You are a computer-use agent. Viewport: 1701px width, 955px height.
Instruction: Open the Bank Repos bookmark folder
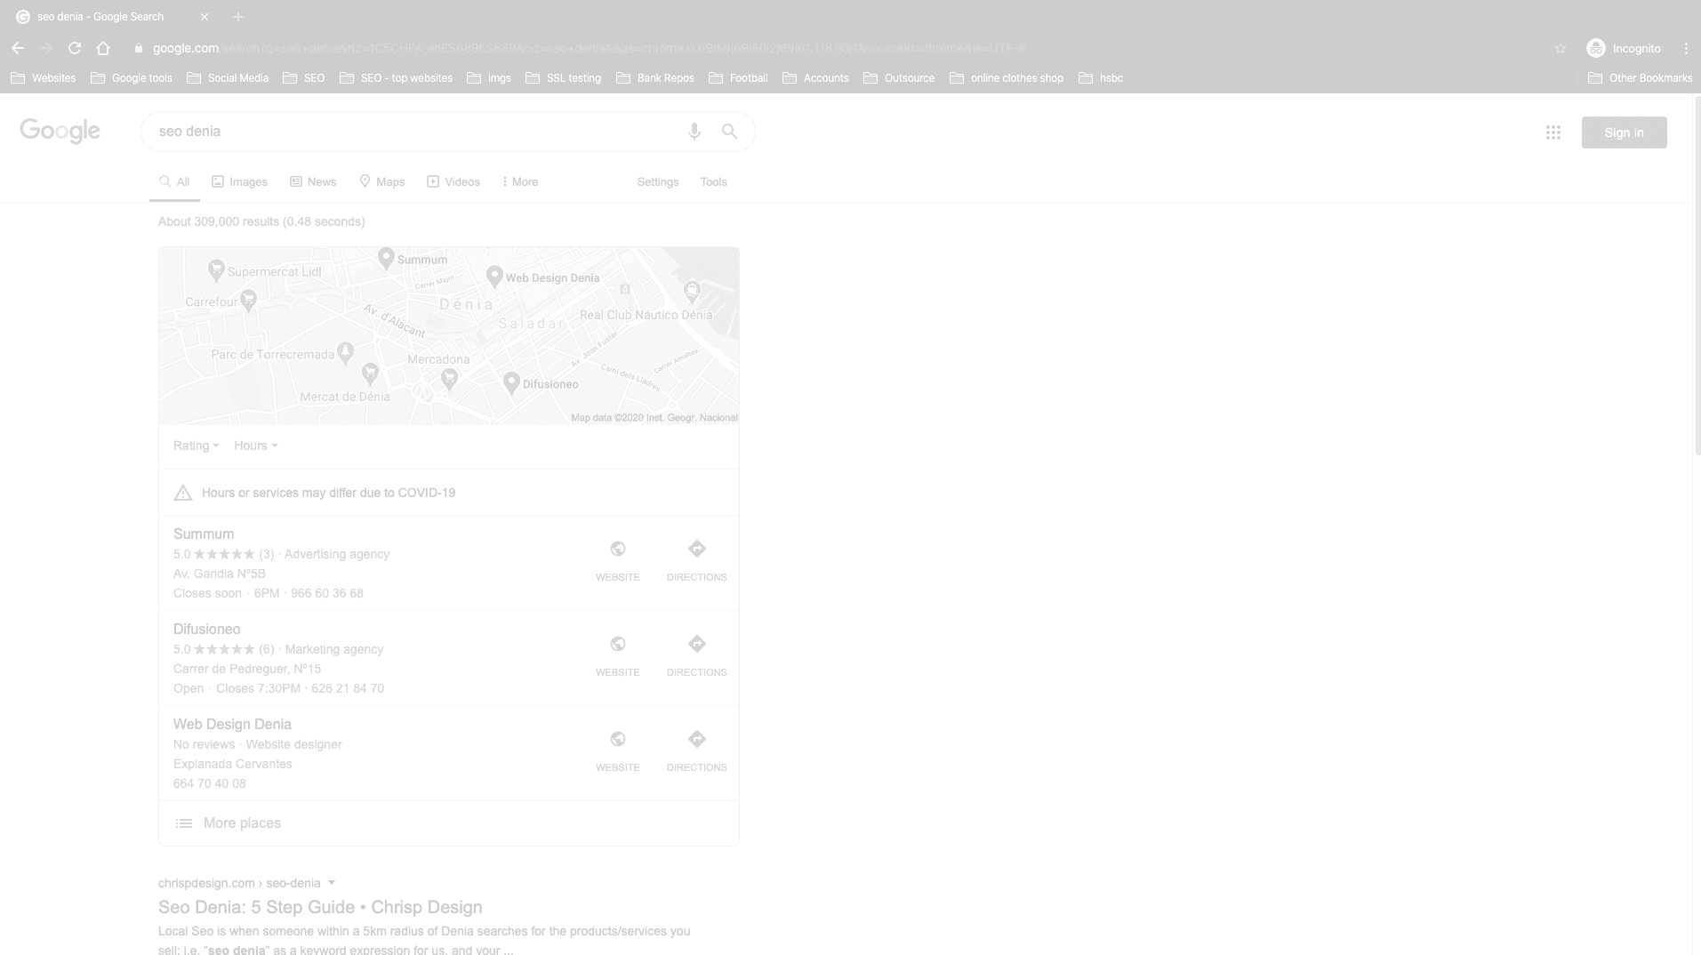coord(655,78)
